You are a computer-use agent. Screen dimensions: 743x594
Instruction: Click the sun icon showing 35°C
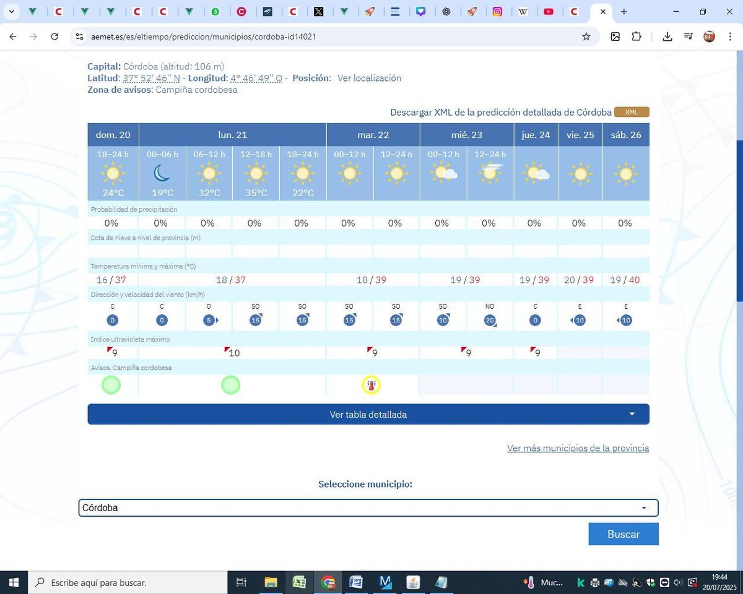(x=256, y=173)
